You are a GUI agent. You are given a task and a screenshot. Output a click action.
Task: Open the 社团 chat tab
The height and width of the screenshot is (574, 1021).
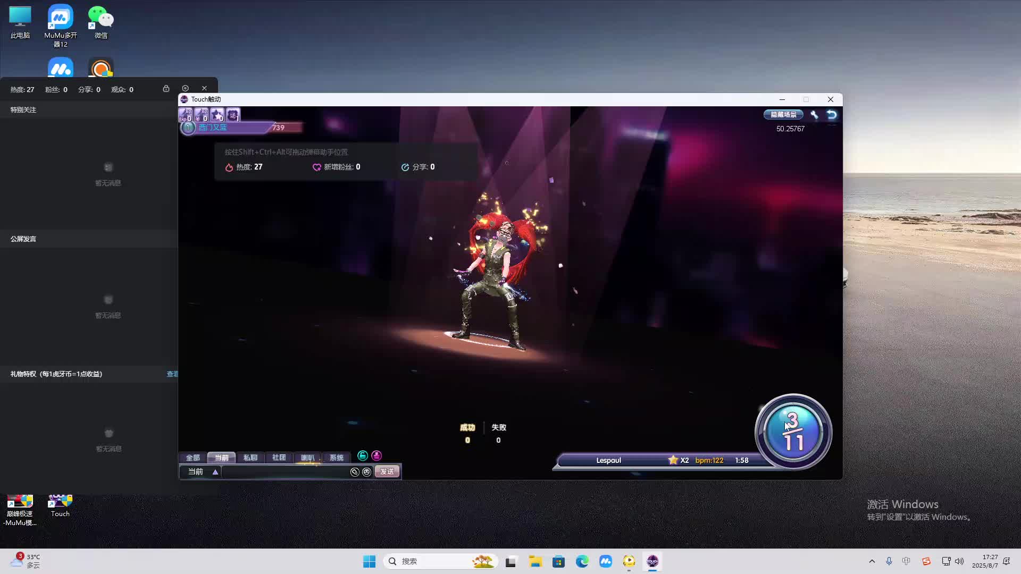[279, 458]
